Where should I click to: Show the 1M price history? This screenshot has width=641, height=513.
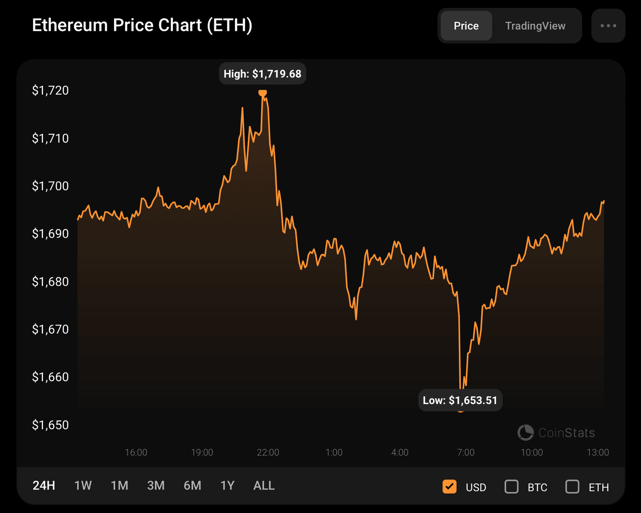click(119, 485)
